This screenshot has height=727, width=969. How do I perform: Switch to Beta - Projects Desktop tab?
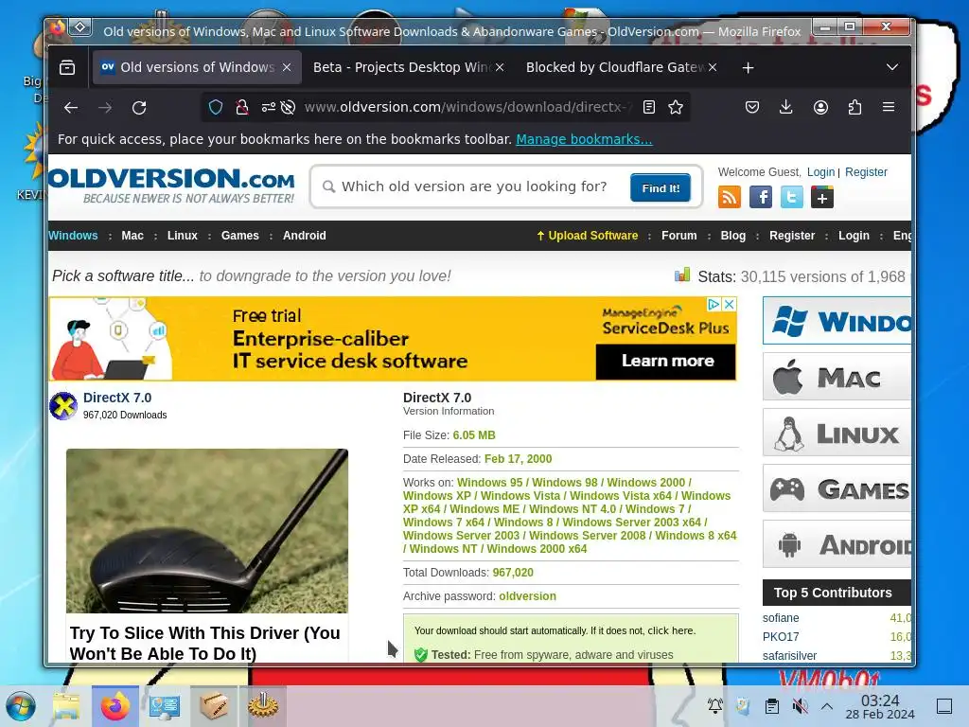click(401, 67)
